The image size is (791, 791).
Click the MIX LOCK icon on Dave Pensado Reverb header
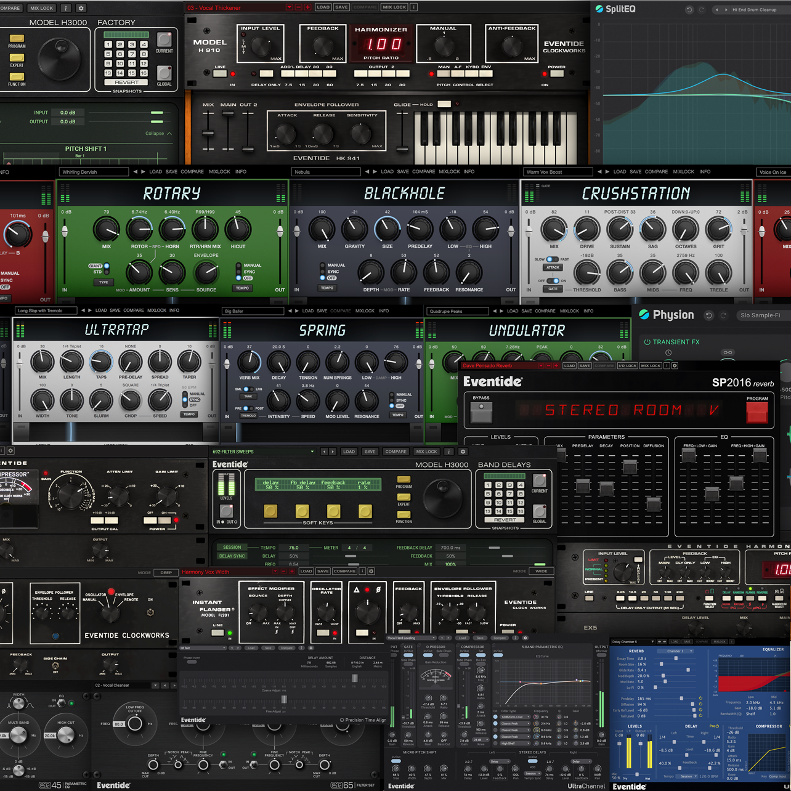coord(651,365)
